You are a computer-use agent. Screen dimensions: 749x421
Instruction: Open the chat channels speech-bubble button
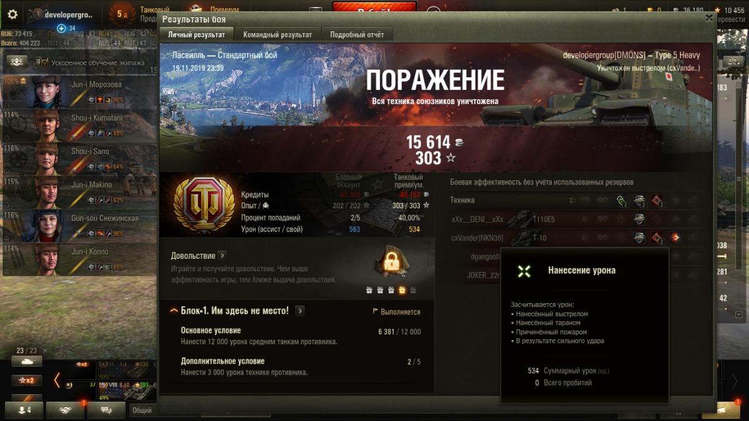point(106,410)
